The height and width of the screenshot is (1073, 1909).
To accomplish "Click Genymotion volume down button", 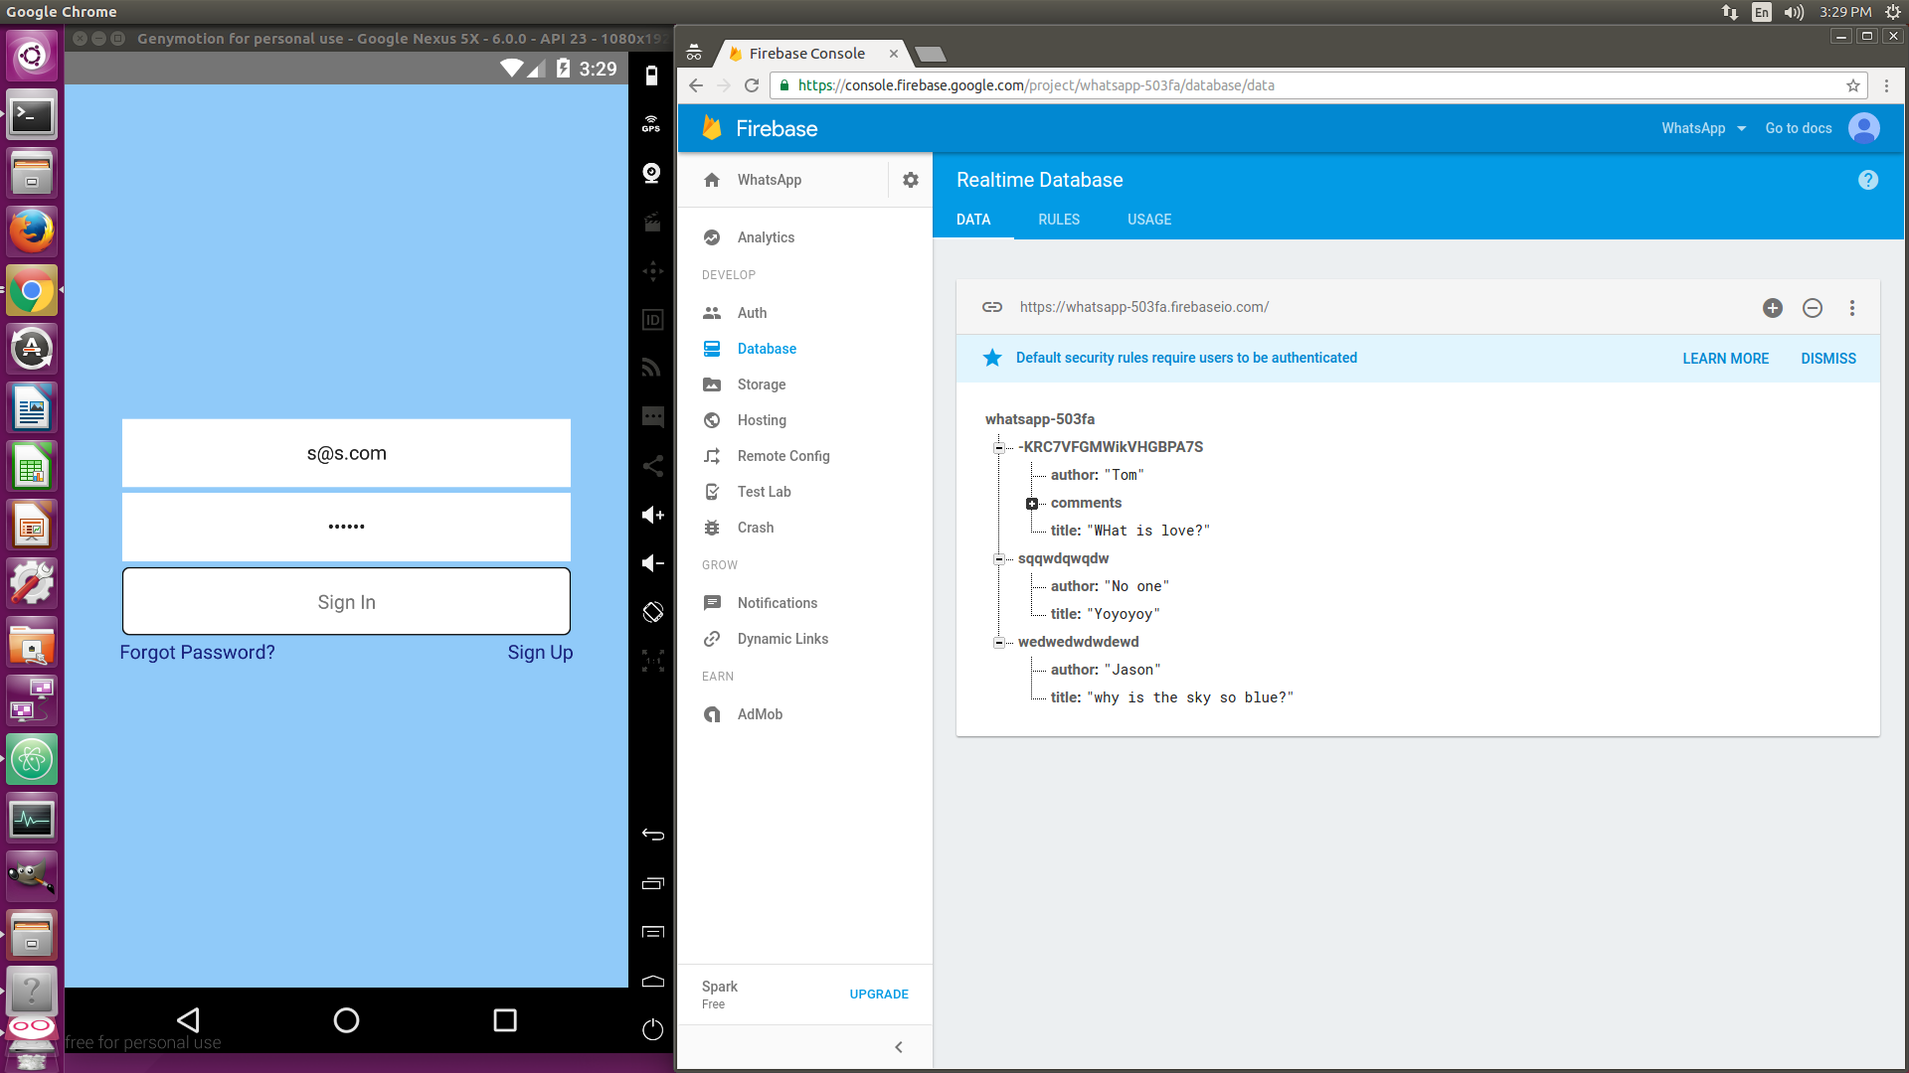I will point(652,563).
